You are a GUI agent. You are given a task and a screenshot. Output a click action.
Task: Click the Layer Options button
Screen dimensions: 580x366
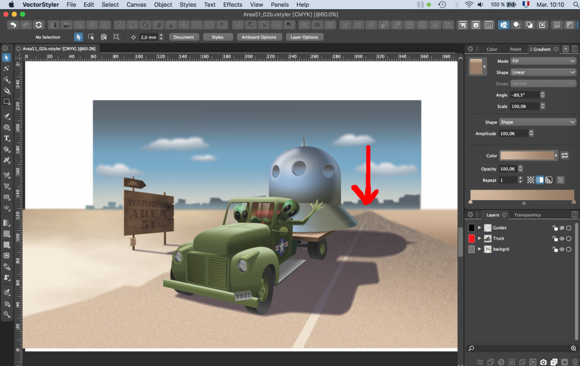(304, 37)
